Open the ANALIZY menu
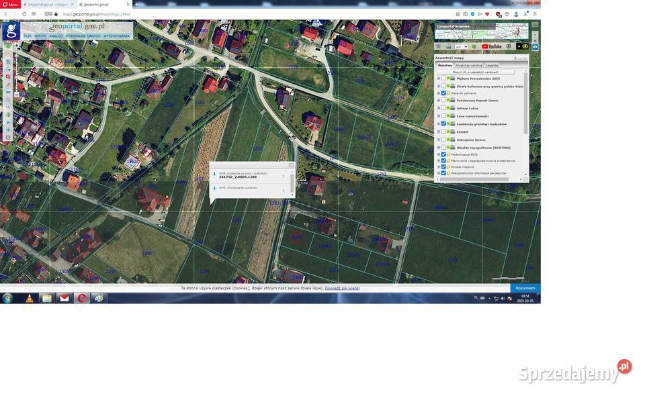 pyautogui.click(x=56, y=36)
